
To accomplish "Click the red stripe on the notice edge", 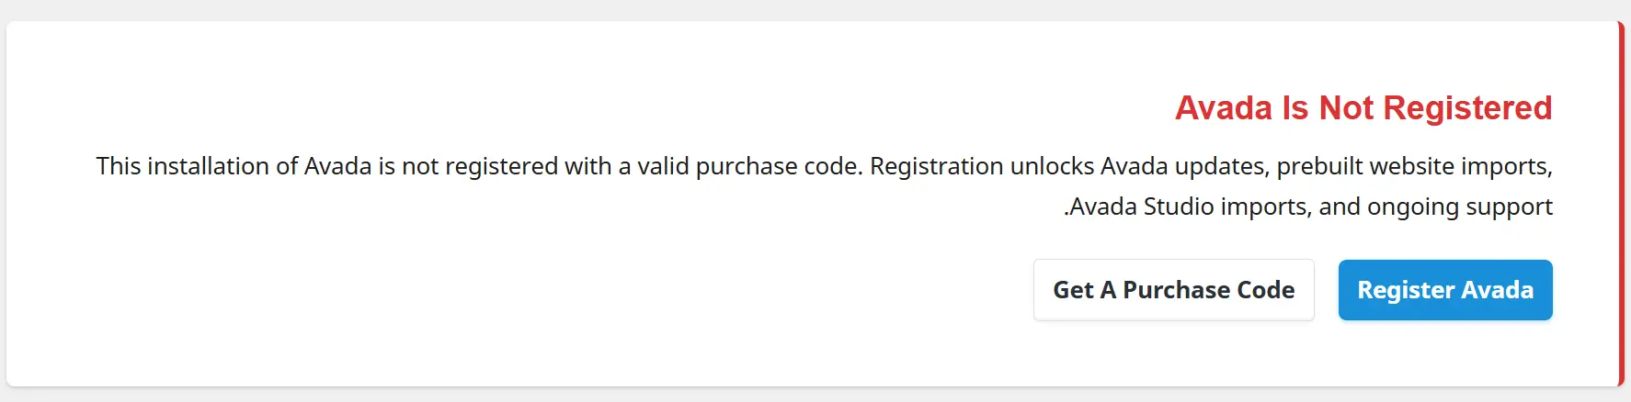I will click(1621, 203).
